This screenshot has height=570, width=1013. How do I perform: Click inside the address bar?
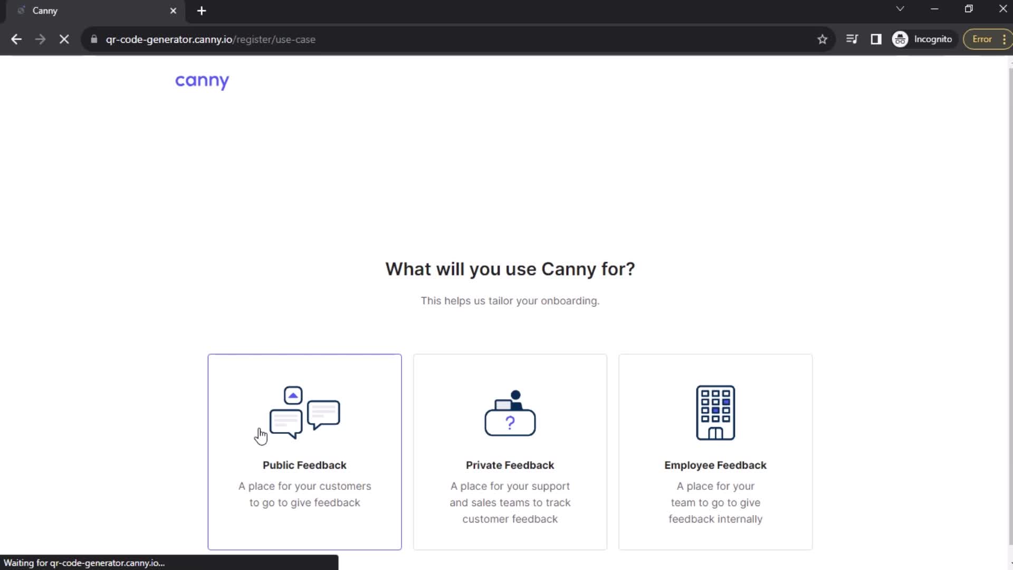click(422, 39)
